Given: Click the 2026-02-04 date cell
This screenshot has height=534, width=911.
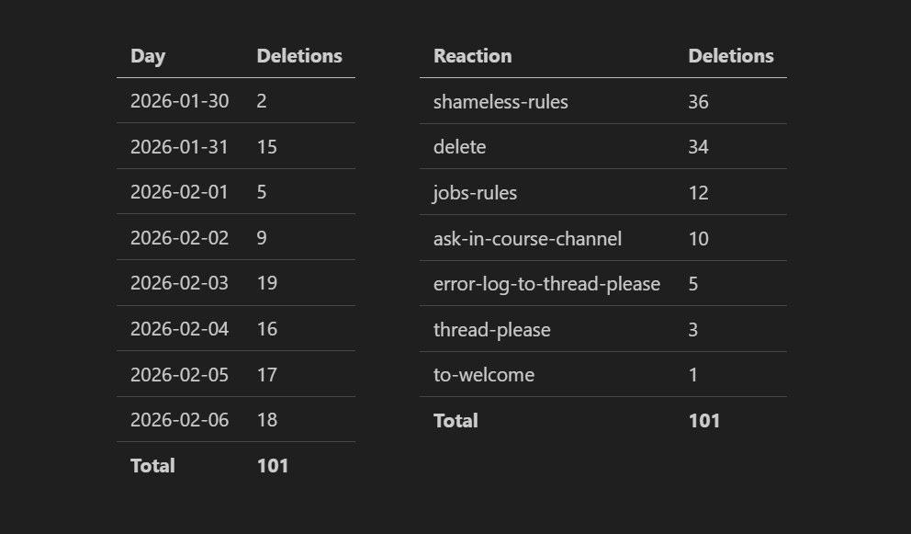Looking at the screenshot, I should pyautogui.click(x=180, y=329).
